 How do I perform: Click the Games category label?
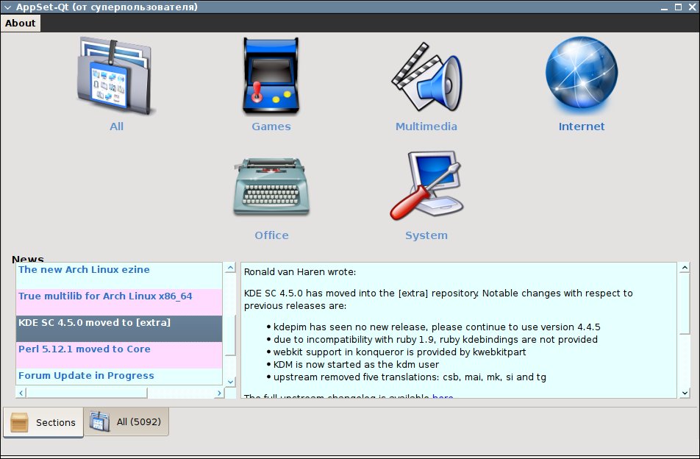pyautogui.click(x=271, y=127)
